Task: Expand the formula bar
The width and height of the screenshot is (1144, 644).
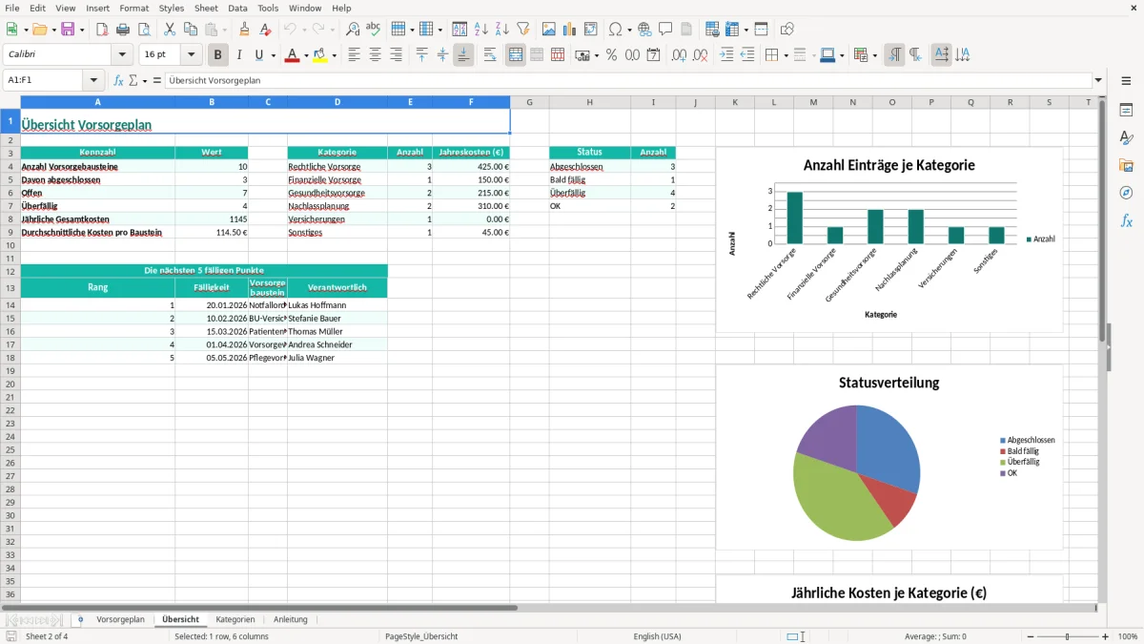Action: [x=1098, y=80]
